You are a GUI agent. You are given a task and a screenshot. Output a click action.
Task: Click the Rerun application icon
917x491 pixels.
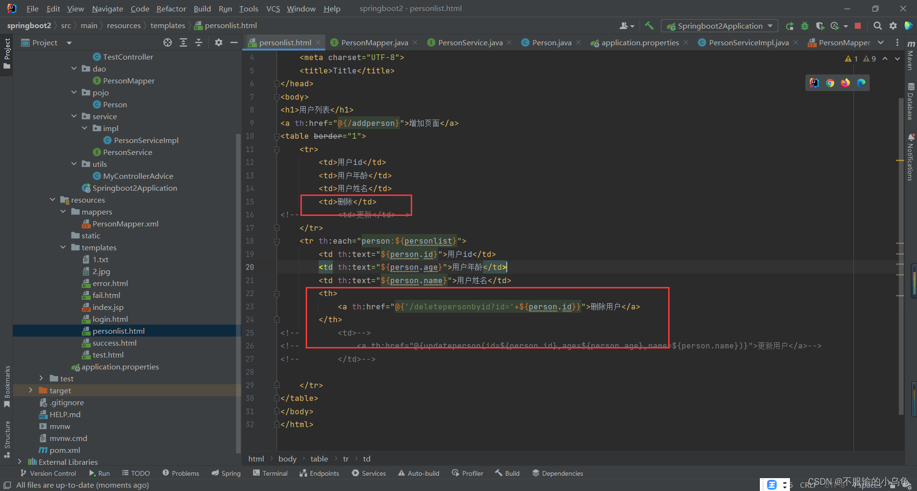(789, 26)
